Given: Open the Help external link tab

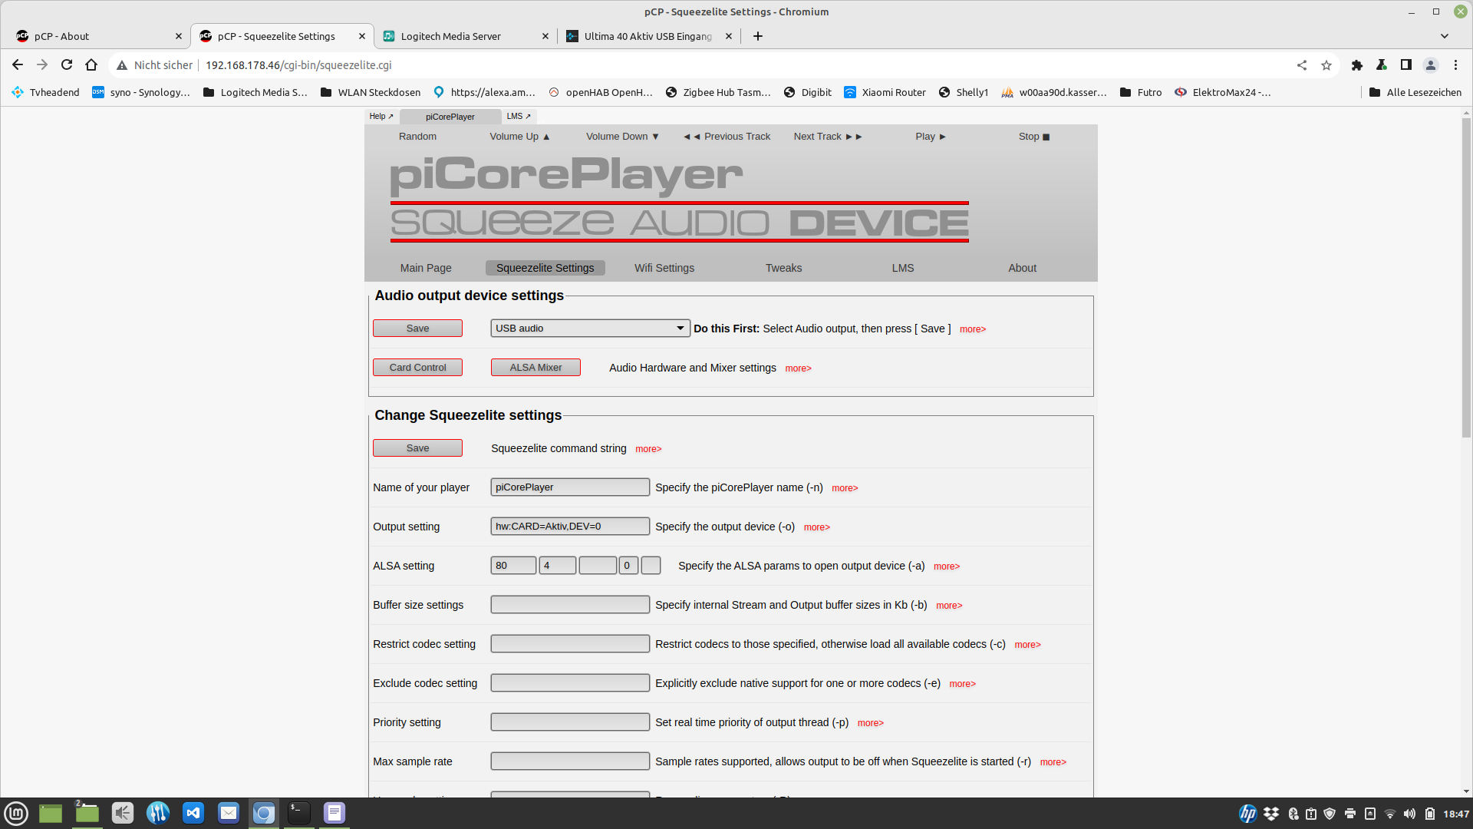Looking at the screenshot, I should 381,117.
